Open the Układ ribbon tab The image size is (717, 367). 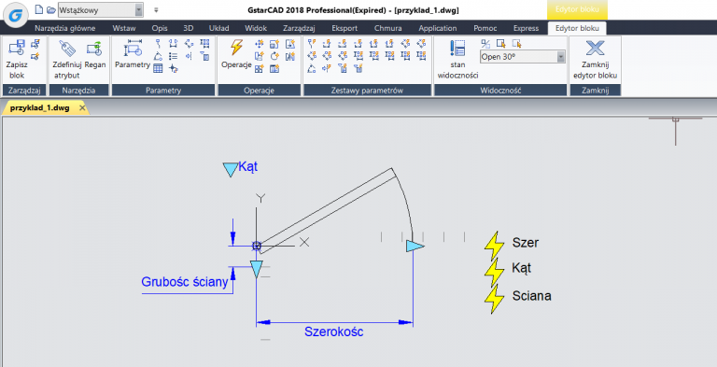pos(218,28)
